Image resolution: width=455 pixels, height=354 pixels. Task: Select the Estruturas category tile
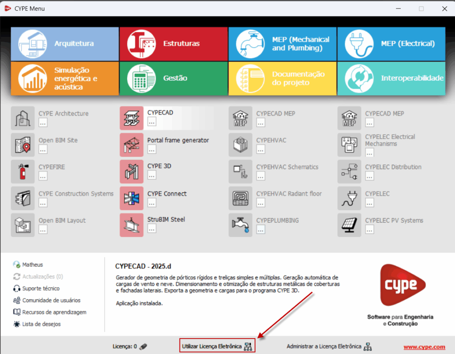coord(174,44)
